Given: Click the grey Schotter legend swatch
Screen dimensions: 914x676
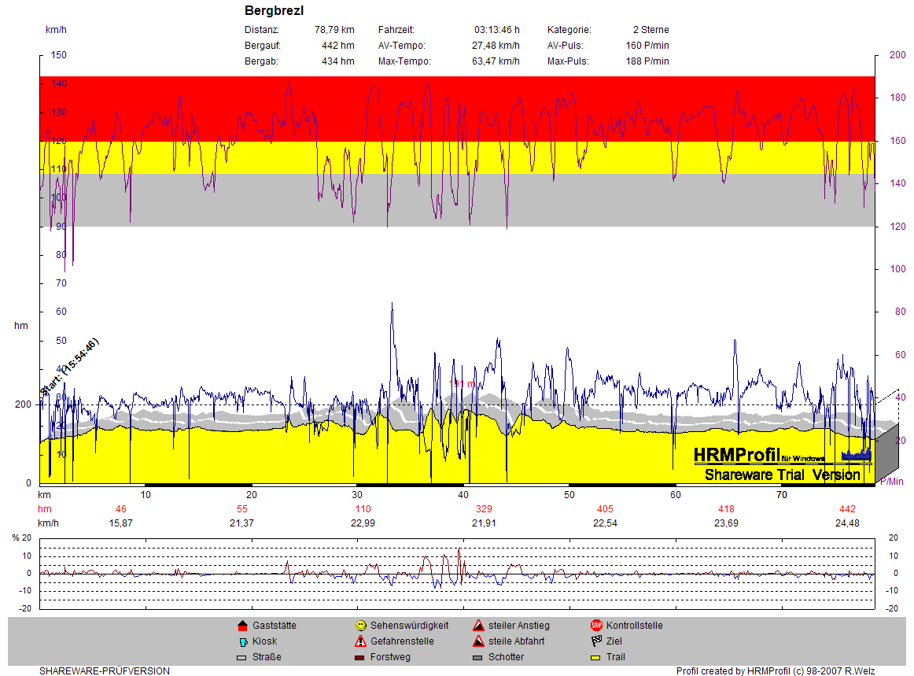Looking at the screenshot, I should coord(478,657).
